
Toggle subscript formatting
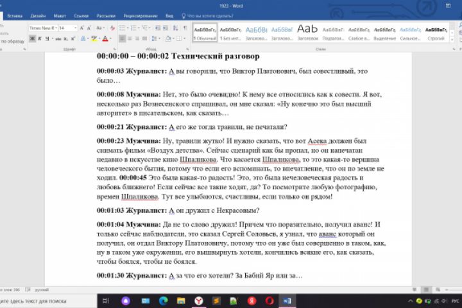click(65, 38)
